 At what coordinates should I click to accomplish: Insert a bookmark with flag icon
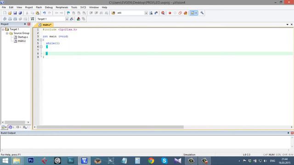68,13
